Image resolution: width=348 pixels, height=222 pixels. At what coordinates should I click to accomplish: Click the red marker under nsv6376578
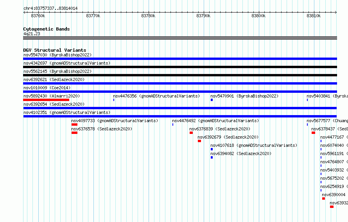(x=74, y=133)
